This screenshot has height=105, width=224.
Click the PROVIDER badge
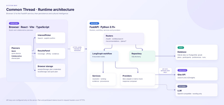182,70
